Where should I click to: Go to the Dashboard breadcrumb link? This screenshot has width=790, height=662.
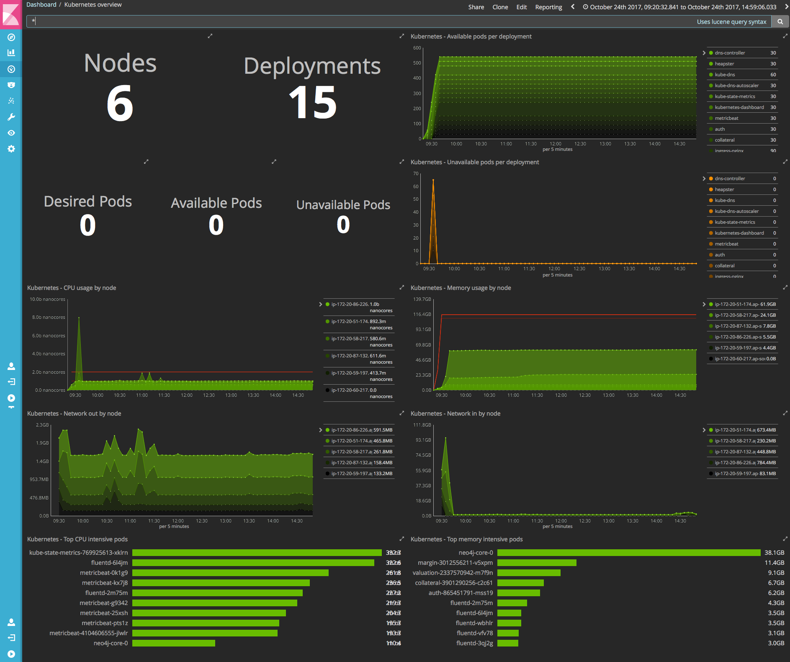(x=41, y=5)
